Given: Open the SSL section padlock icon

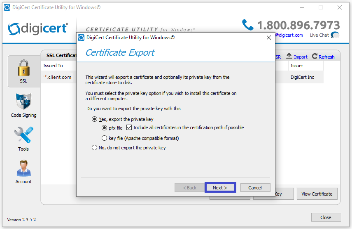Looking at the screenshot, I should pyautogui.click(x=23, y=68).
